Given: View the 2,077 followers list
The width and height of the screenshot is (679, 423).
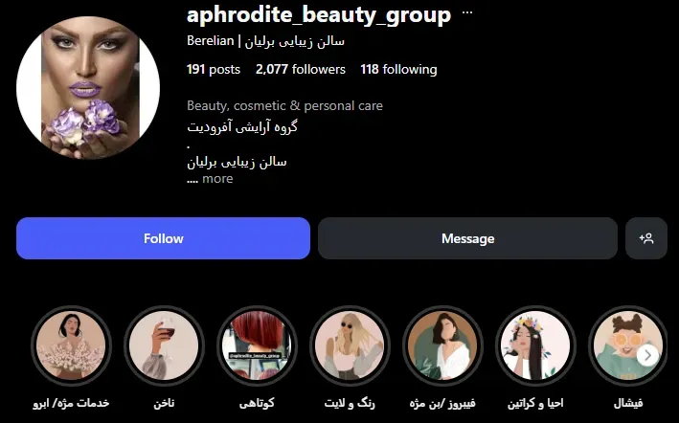Looking at the screenshot, I should [x=301, y=69].
